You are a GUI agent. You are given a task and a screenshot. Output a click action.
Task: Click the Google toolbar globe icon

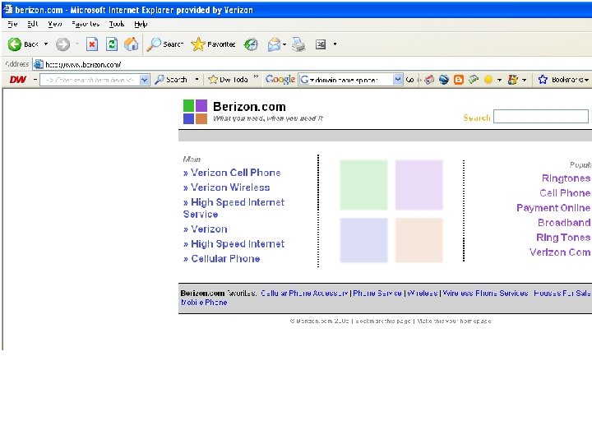point(444,79)
